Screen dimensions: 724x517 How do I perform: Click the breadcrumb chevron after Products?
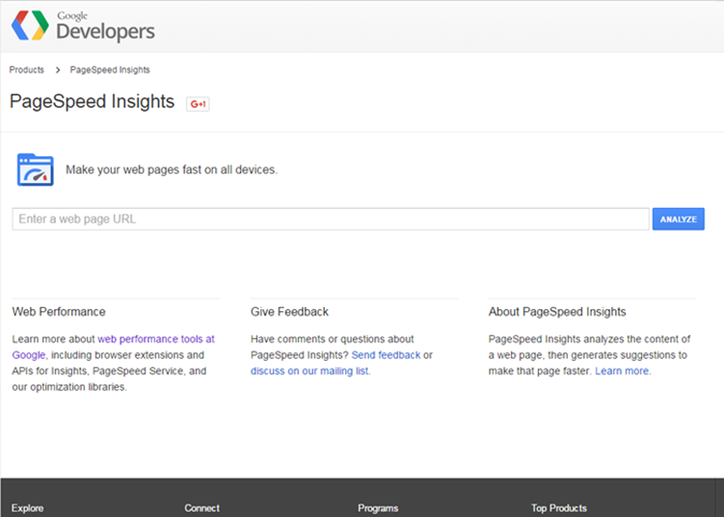pyautogui.click(x=57, y=69)
